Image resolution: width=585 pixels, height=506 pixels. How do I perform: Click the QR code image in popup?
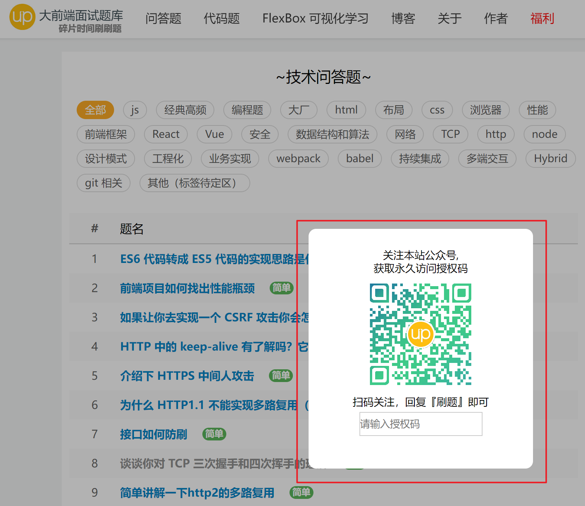coord(420,334)
